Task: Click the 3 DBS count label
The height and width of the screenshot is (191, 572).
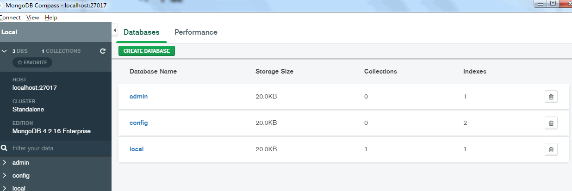Action: coord(20,51)
